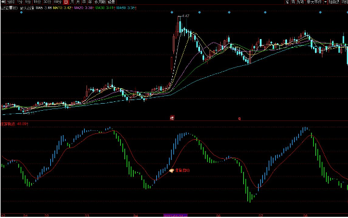348x218 pixels.
Task: Open 多周期 multi-period view
Action: tap(99, 2)
